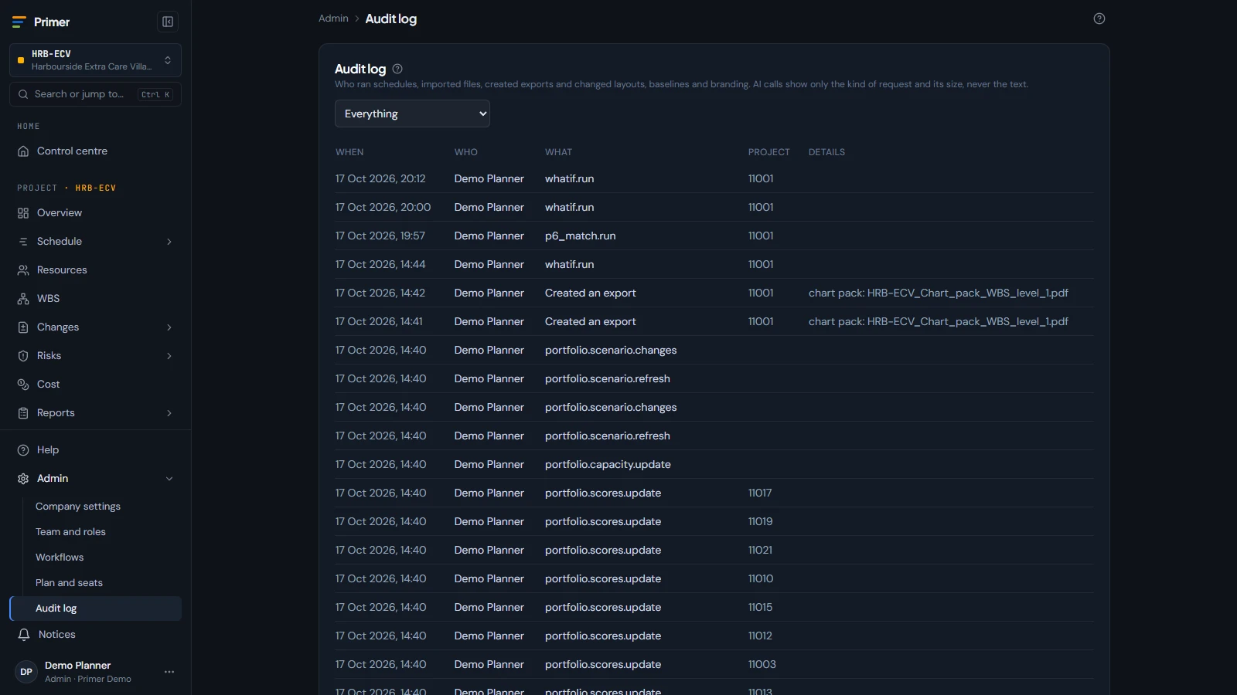Image resolution: width=1237 pixels, height=695 pixels.
Task: Click project number 11003
Action: point(762,665)
